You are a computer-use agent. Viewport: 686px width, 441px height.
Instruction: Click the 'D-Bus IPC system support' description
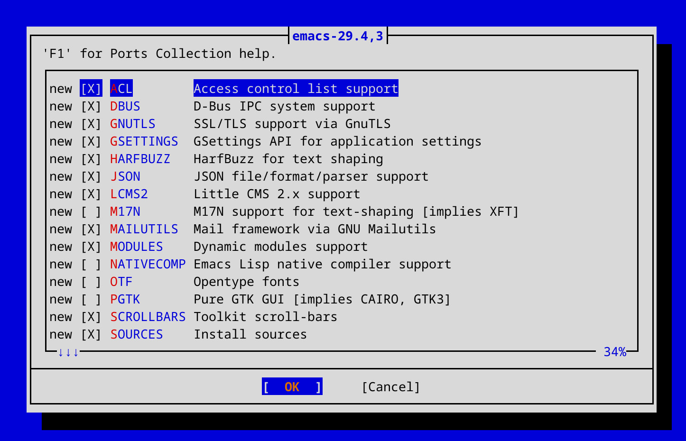285,106
